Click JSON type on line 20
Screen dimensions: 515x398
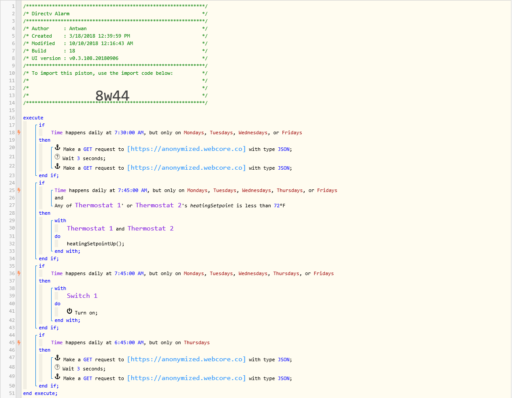283,149
